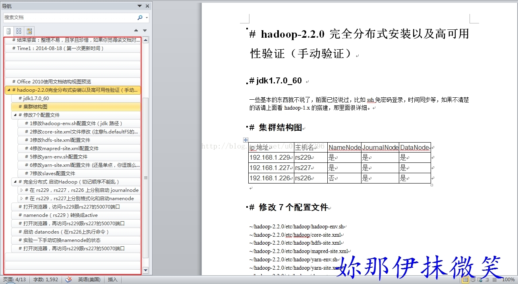Image resolution: width=518 pixels, height=284 pixels.
Task: Click navigation list scrollbar down arrow
Action: pos(145,270)
